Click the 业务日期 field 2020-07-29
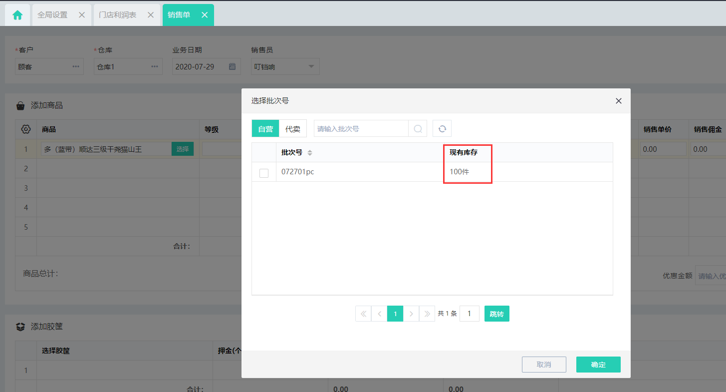This screenshot has height=392, width=726. (x=207, y=66)
